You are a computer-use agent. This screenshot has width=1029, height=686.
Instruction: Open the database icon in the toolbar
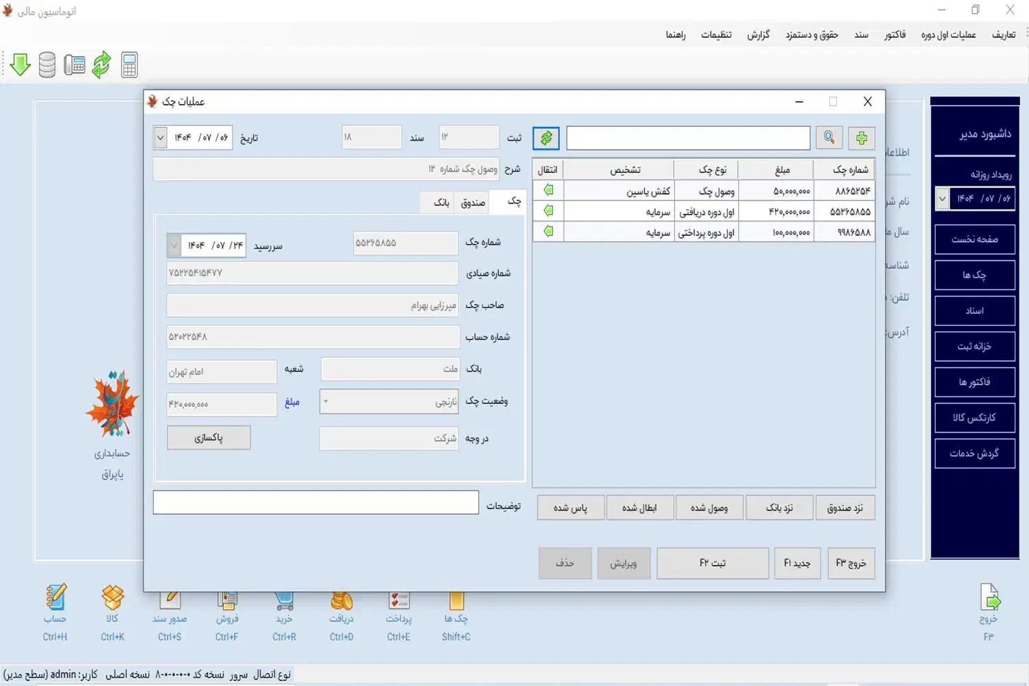[x=47, y=65]
